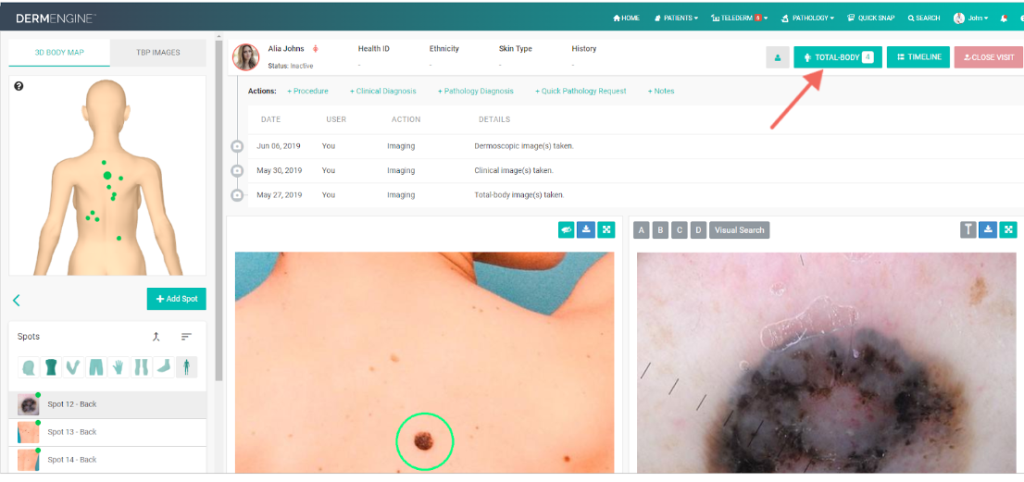Filter spots by pelvis shorts icon
The width and height of the screenshot is (1024, 482).
[95, 367]
